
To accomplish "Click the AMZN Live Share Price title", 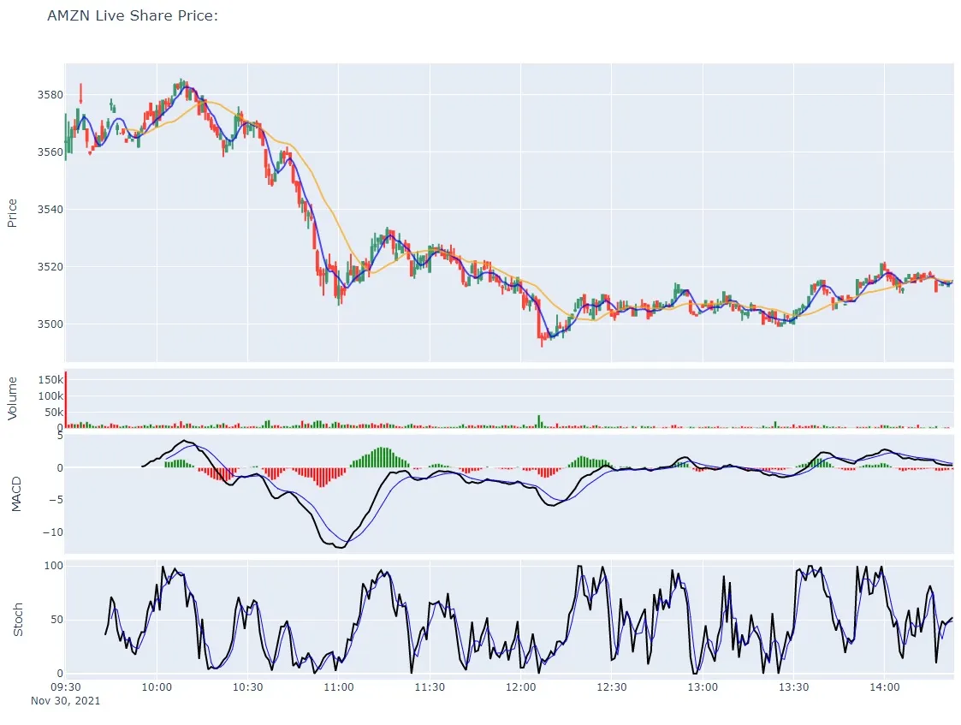I will pyautogui.click(x=130, y=15).
